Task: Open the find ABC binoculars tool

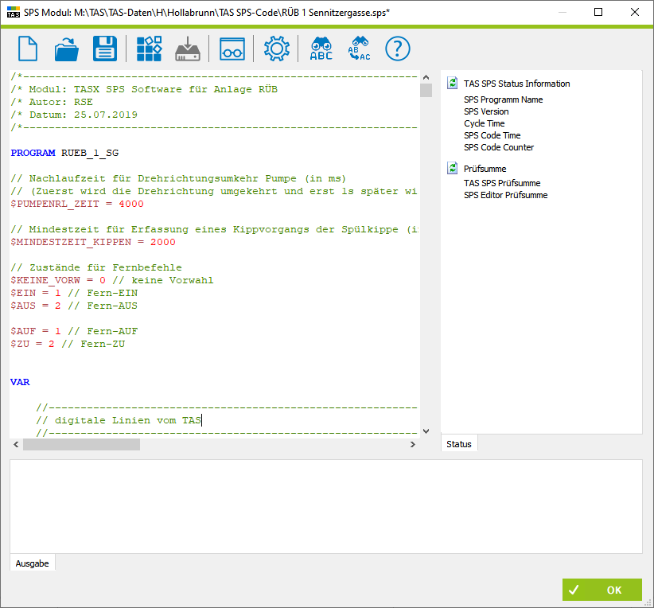Action: click(321, 49)
